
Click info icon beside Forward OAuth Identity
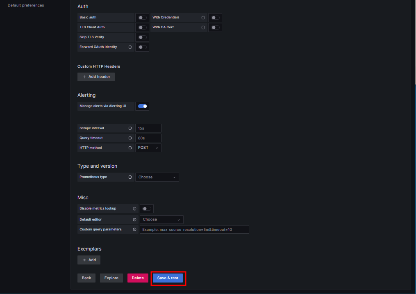[x=130, y=47]
